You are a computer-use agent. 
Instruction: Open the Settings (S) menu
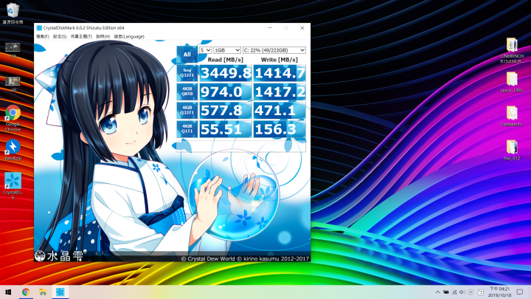point(60,37)
